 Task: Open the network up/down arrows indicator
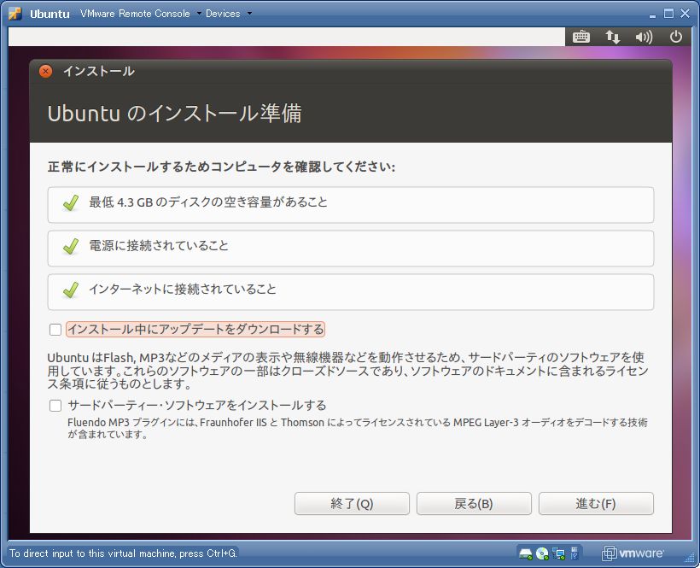(613, 37)
